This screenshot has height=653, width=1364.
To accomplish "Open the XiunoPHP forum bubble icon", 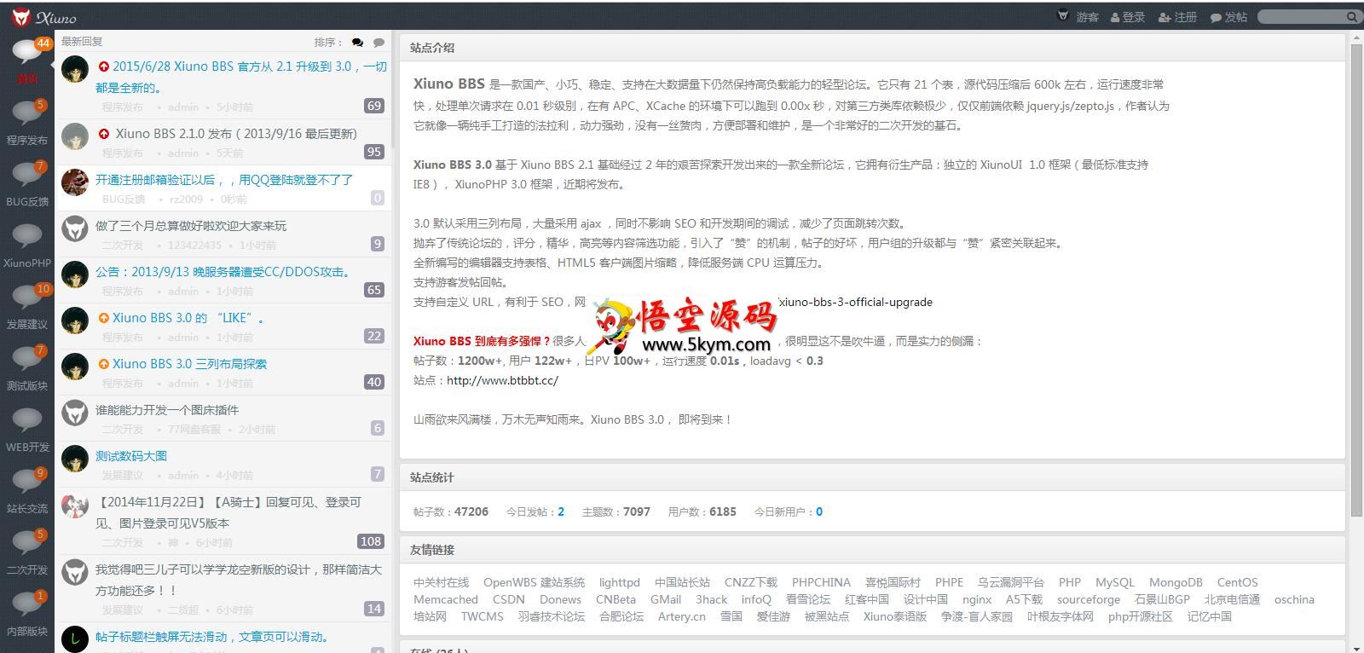I will (x=27, y=236).
